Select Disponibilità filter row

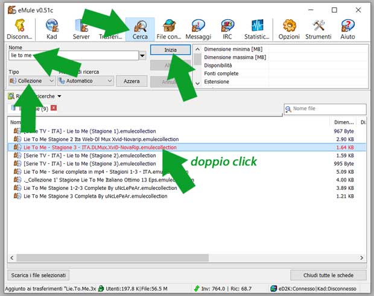click(x=285, y=65)
